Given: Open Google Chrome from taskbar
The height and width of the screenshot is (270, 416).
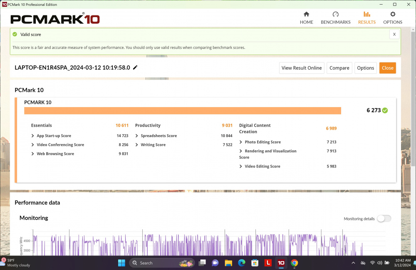Looking at the screenshot, I should 294,263.
